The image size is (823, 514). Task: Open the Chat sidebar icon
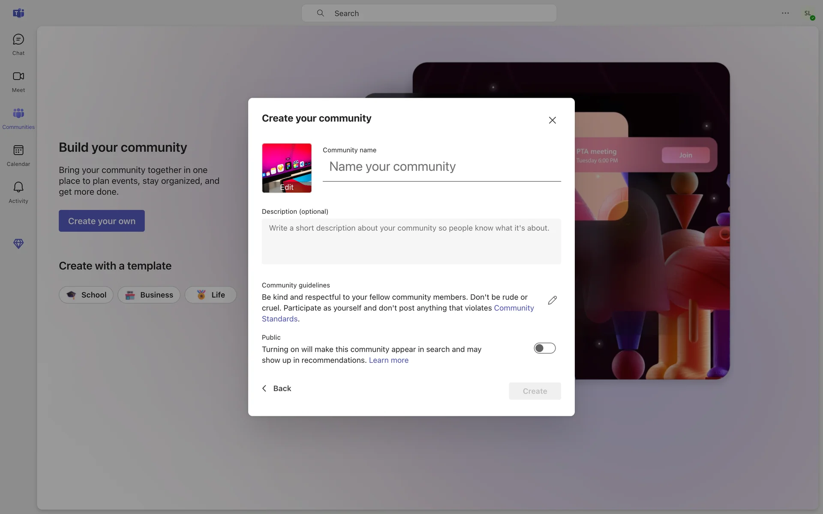pos(18,45)
